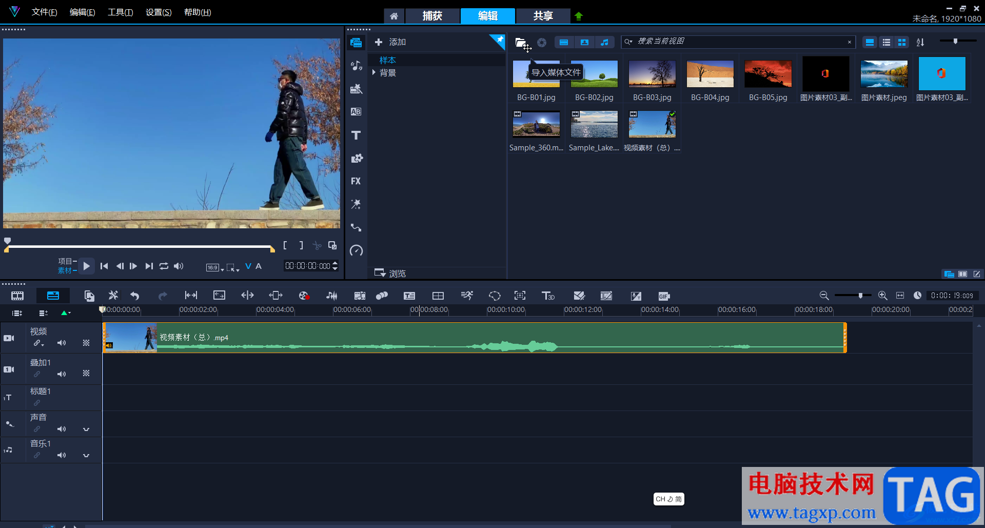Jump to the start of the clip

click(x=104, y=266)
